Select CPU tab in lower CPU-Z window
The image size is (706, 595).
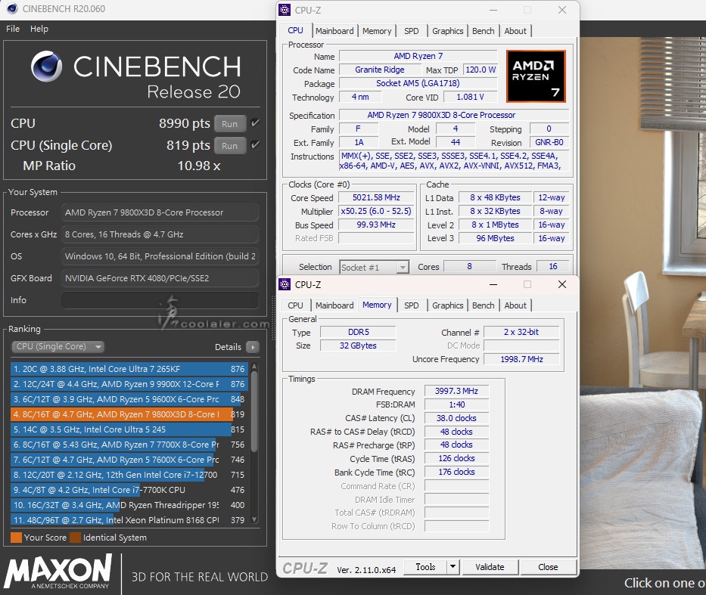click(x=295, y=305)
